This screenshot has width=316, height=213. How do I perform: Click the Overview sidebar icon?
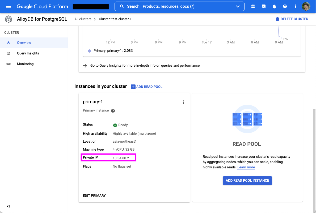coord(9,43)
